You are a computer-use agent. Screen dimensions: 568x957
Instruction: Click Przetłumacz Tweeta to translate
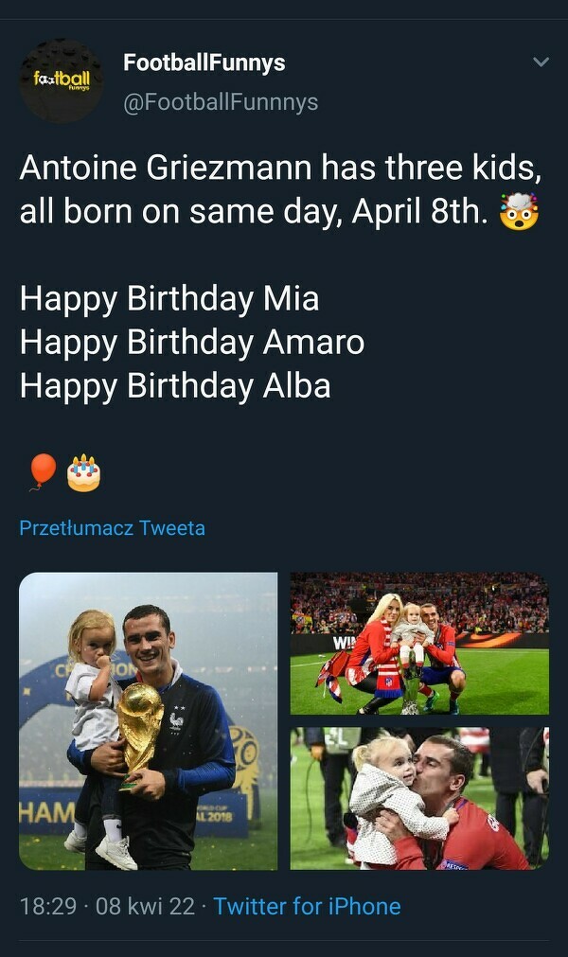112,527
